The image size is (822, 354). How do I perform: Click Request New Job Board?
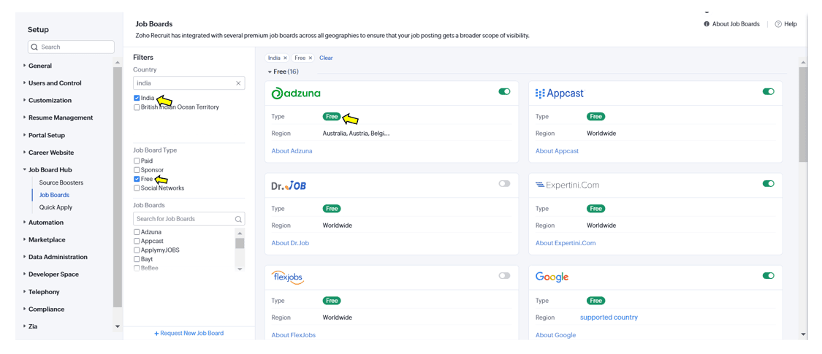click(189, 334)
